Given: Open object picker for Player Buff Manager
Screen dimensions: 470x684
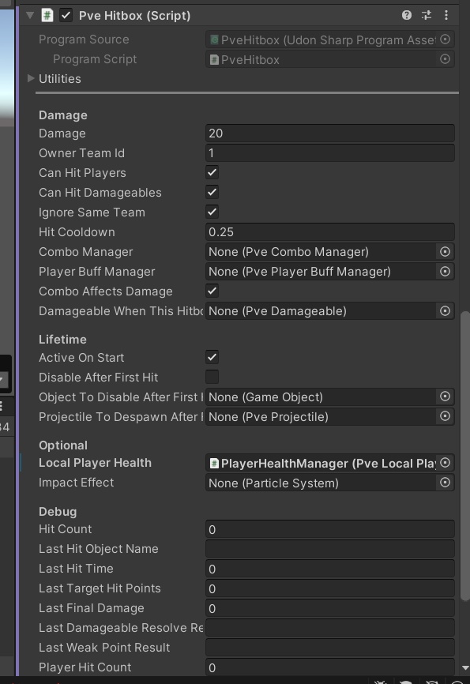Looking at the screenshot, I should (x=445, y=272).
